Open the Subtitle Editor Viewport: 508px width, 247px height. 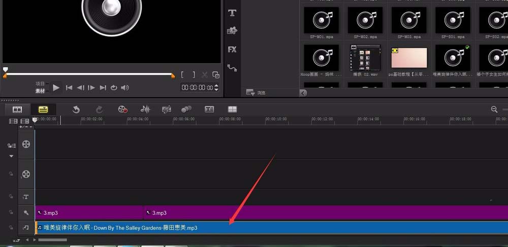209,110
